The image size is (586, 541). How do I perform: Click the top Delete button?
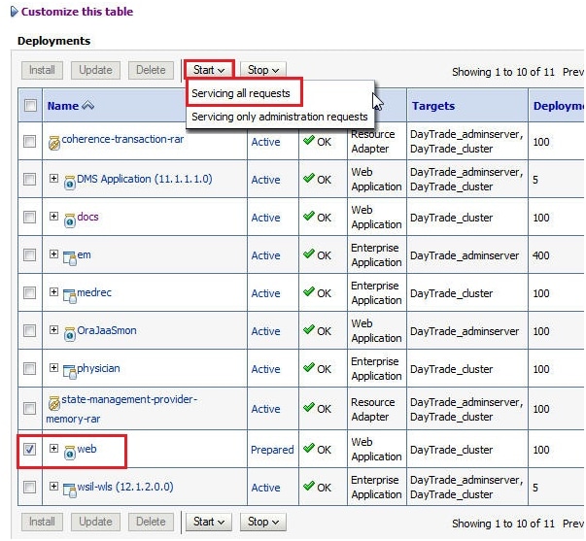(x=151, y=70)
